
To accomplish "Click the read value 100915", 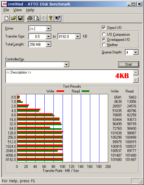I will (x=131, y=142).
